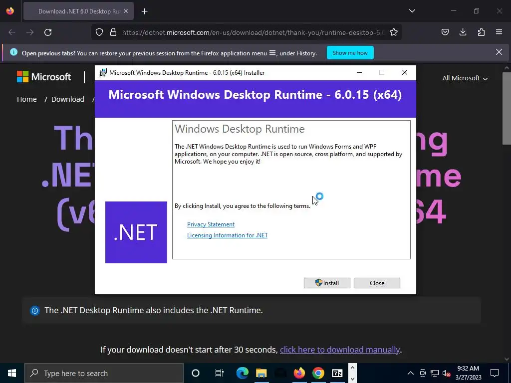Click here to download manually link

[339, 350]
